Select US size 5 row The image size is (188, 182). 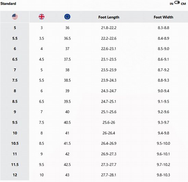94,28
